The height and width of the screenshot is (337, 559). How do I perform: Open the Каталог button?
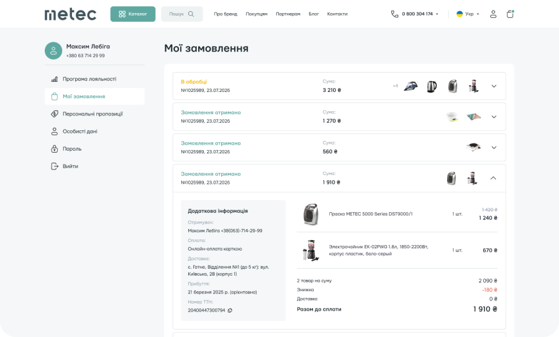point(133,14)
